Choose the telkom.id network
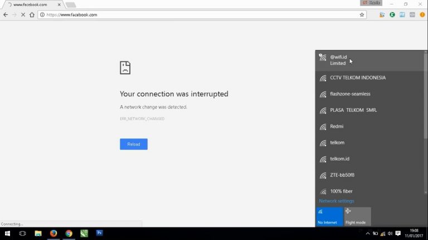 coord(369,159)
